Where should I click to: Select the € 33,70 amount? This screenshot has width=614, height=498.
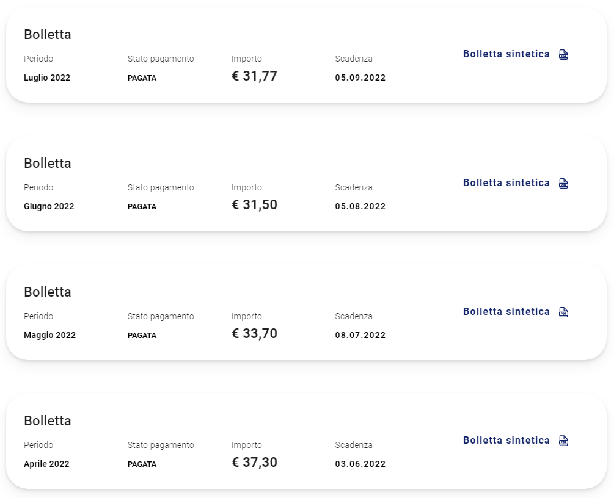point(255,333)
